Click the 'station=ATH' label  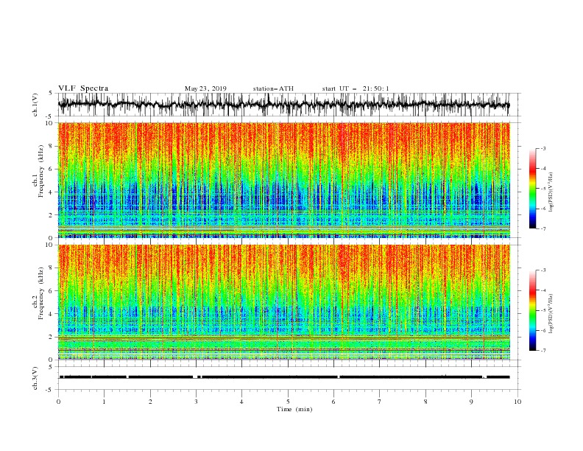273,88
